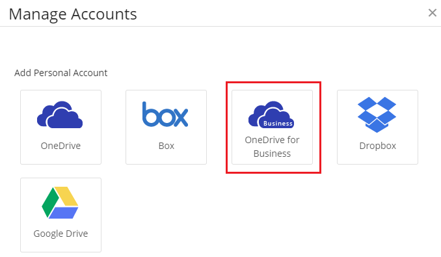Add a Box account via its tile

167,127
